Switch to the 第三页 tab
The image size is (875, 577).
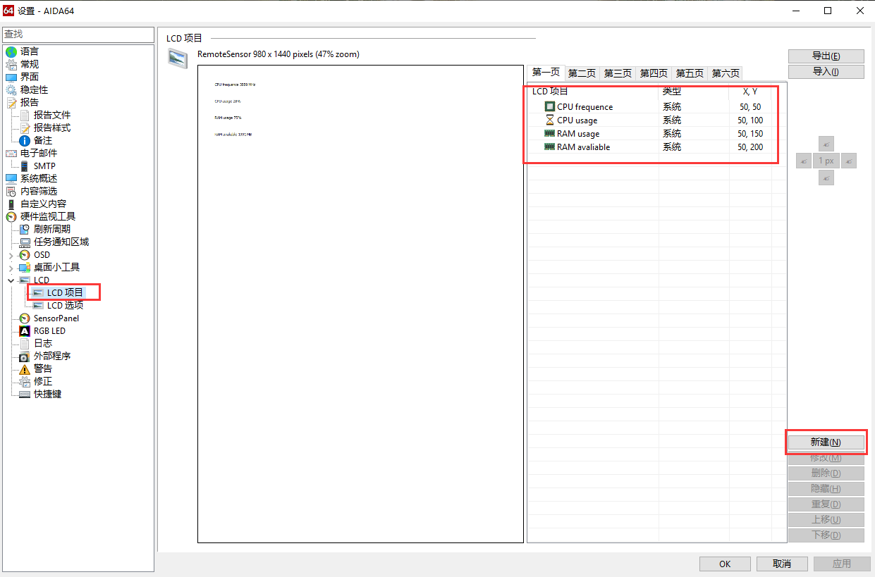click(618, 73)
